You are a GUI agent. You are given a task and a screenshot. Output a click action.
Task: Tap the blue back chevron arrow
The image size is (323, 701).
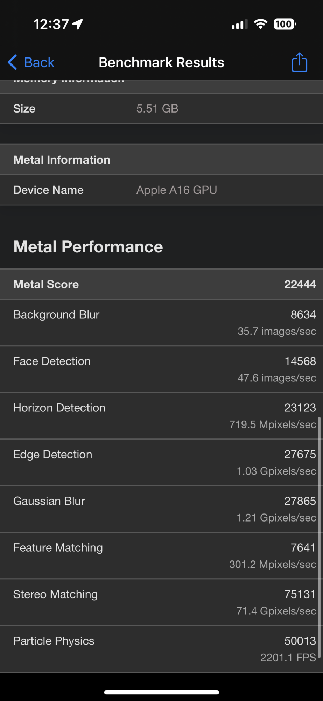13,62
